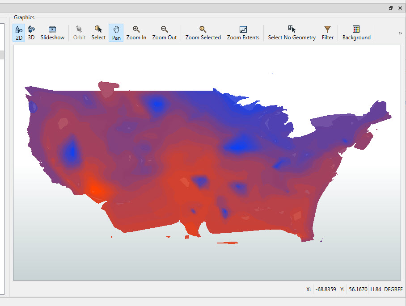The height and width of the screenshot is (306, 406).
Task: Activate the Select tool
Action: pos(98,33)
